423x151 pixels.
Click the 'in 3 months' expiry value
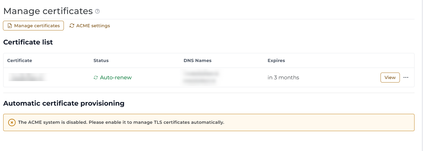(x=283, y=78)
